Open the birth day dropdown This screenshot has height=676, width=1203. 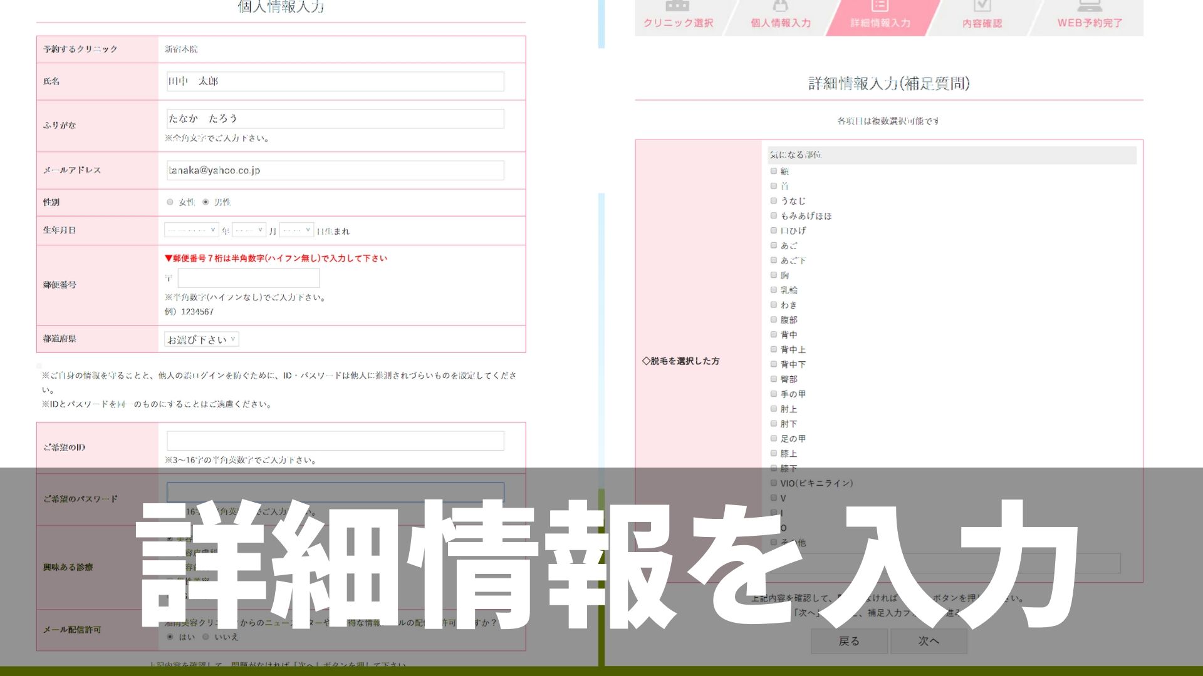(296, 230)
